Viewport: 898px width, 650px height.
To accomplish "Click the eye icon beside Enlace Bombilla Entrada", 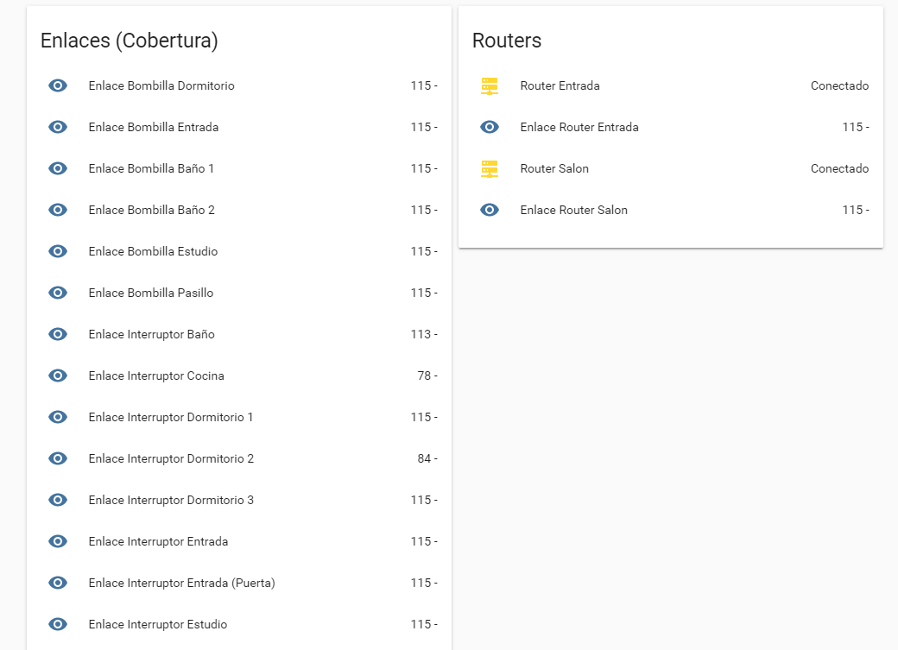I will tap(58, 127).
